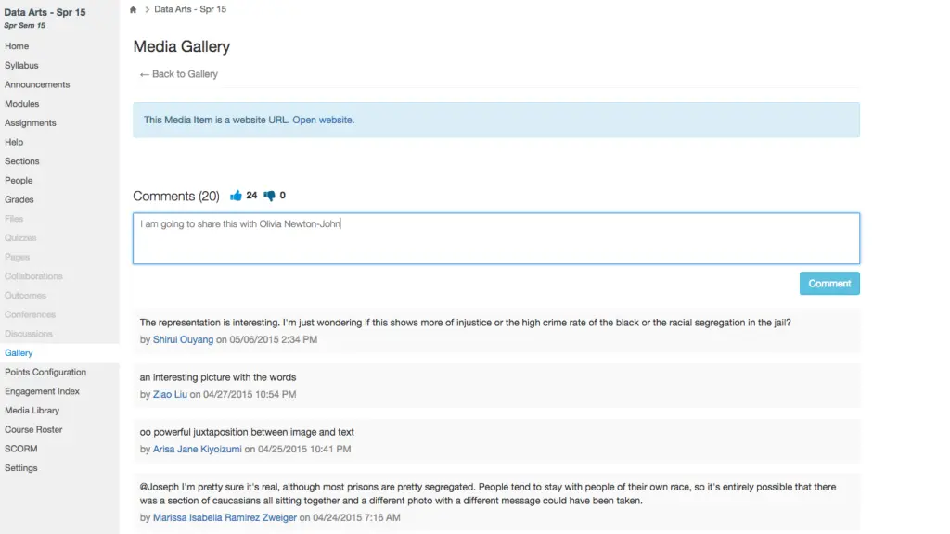This screenshot has width=950, height=534.
Task: Submit with the Comment button
Action: (x=829, y=284)
